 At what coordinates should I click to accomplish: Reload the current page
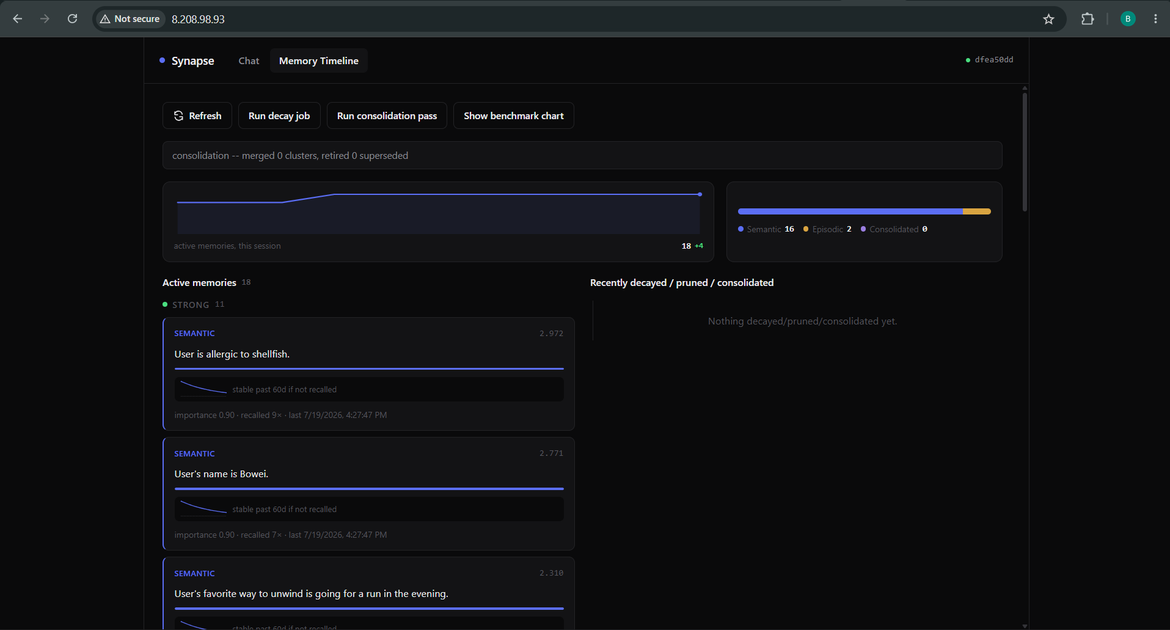(x=72, y=19)
